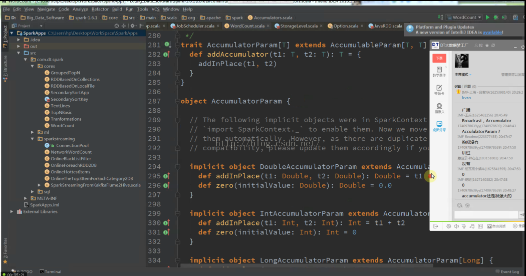This screenshot has width=526, height=276.
Task: Click the chat message input field
Action: pos(486,215)
